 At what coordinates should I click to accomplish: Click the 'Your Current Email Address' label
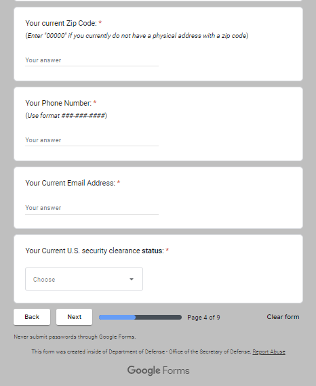click(71, 183)
